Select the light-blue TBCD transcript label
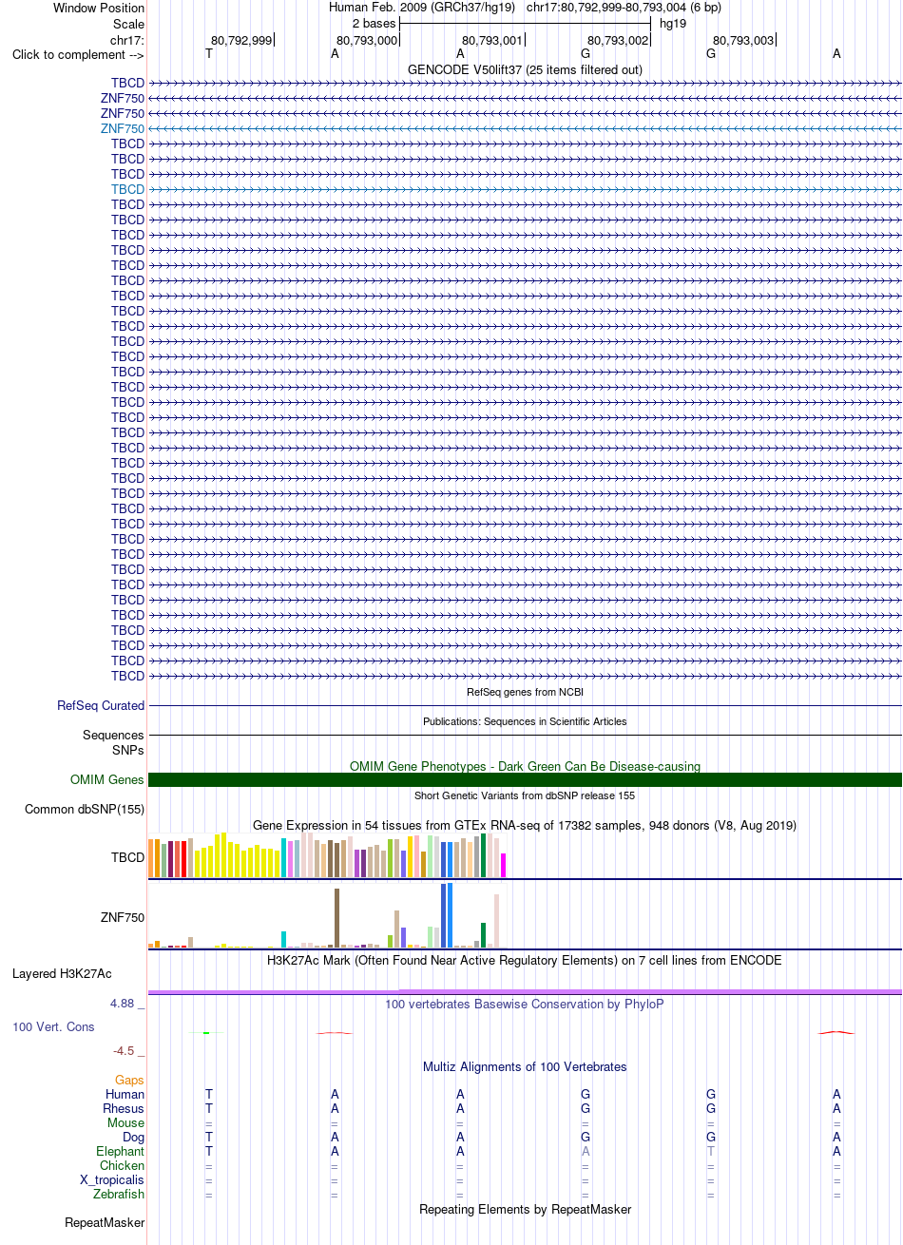Screen dimensions: 903x1245 [x=127, y=189]
